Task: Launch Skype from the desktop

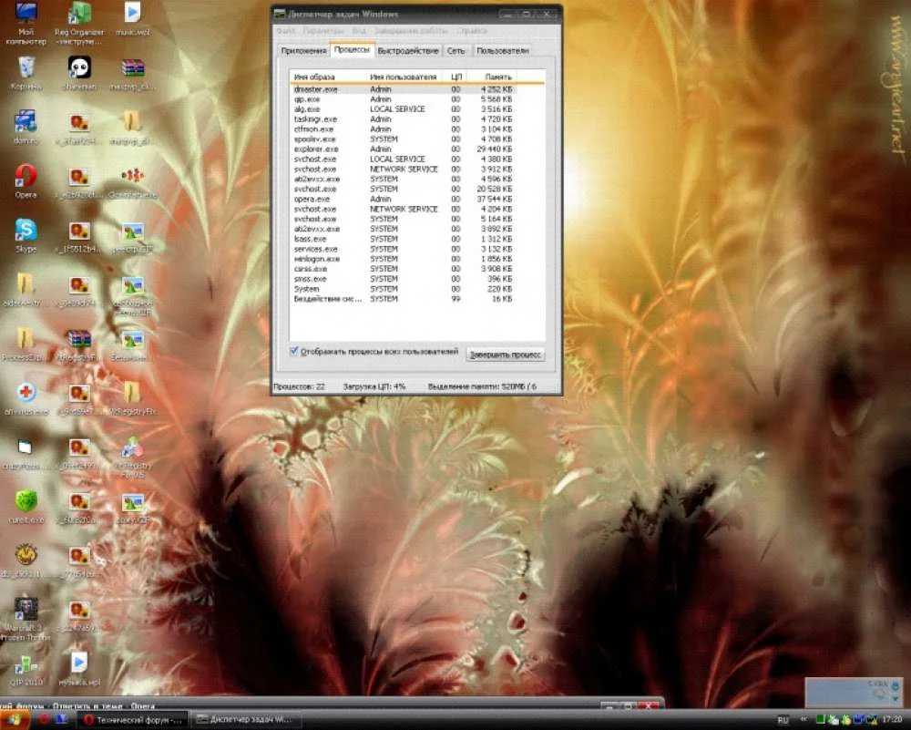Action: pos(26,231)
